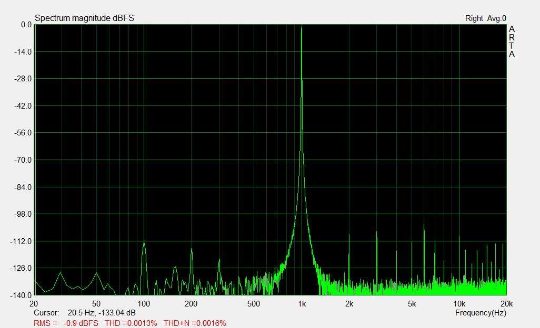Click the 5k frequency axis label

pos(412,304)
